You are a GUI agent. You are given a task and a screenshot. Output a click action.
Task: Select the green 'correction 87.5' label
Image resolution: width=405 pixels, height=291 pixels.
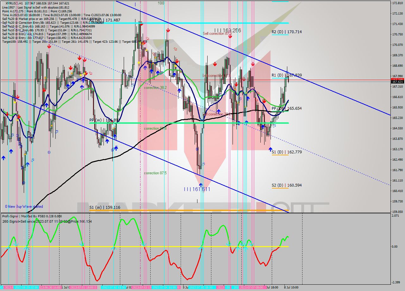155,173
